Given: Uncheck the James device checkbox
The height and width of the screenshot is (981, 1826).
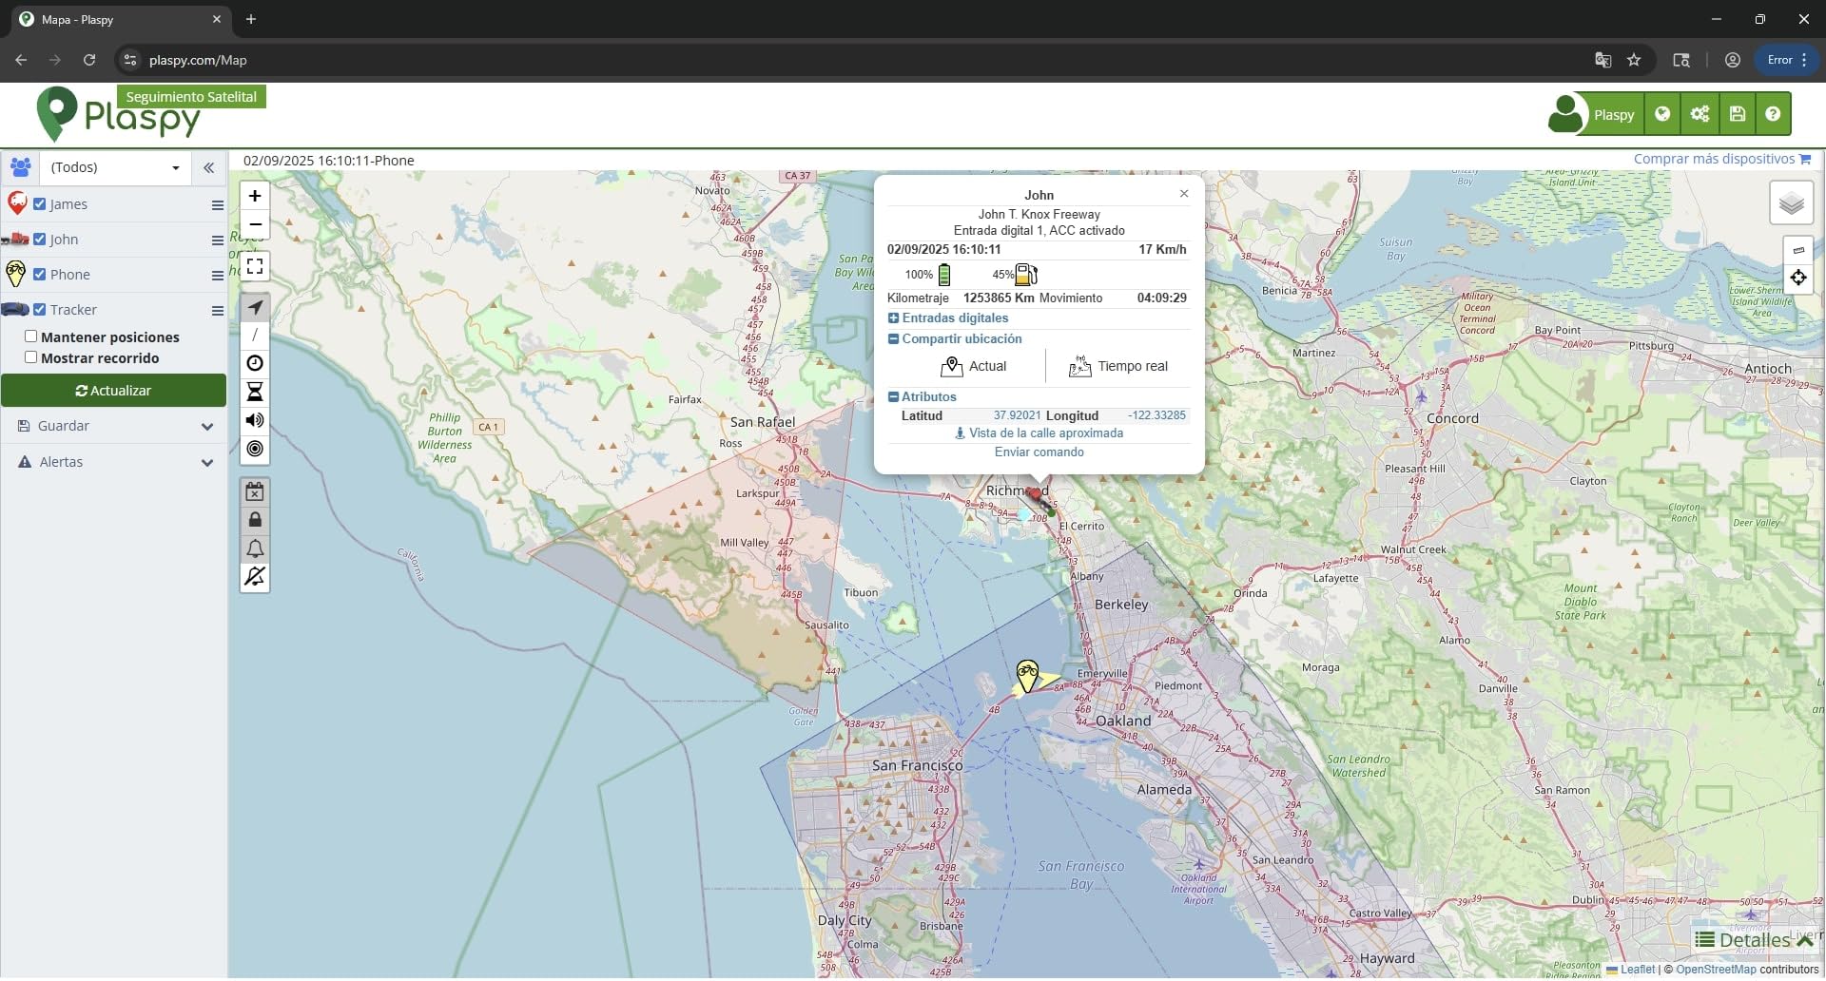Looking at the screenshot, I should [x=40, y=203].
